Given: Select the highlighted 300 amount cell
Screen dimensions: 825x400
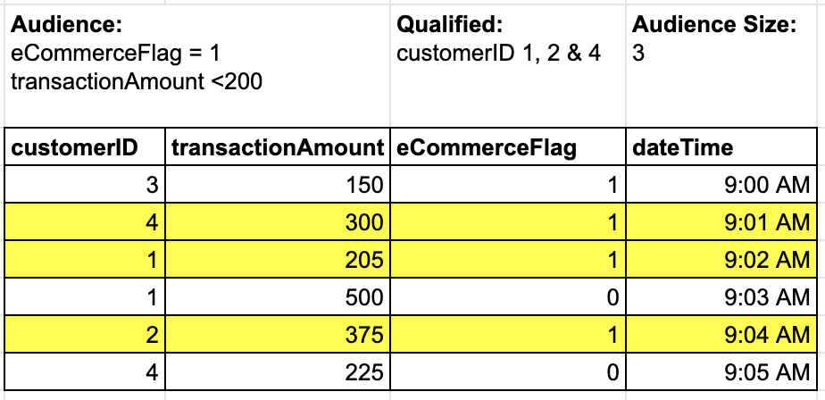Looking at the screenshot, I should click(x=279, y=222).
